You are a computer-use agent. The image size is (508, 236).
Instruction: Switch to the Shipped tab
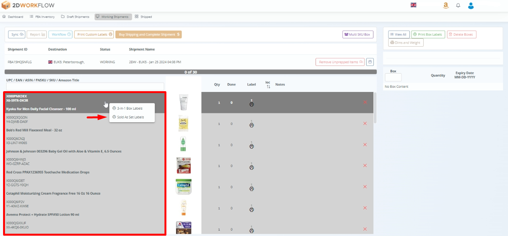pyautogui.click(x=143, y=16)
